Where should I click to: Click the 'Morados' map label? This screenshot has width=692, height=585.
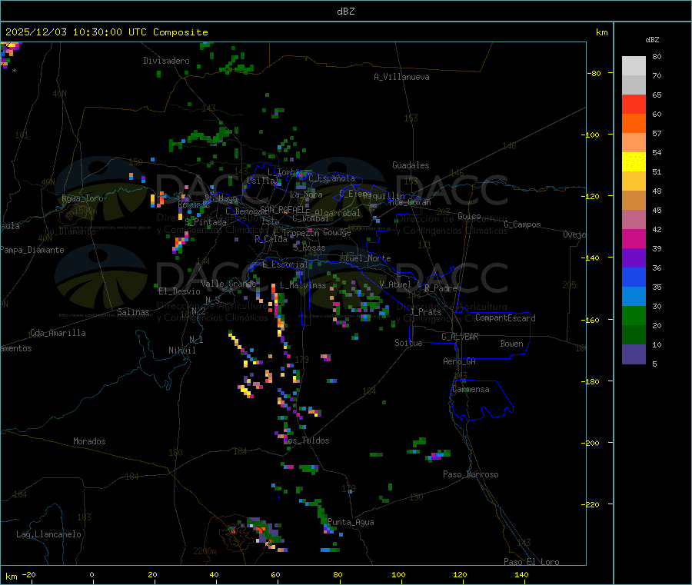(89, 441)
